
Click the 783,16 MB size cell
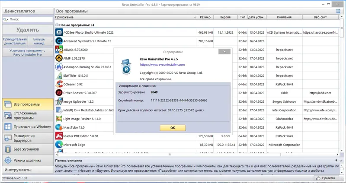pos(205,41)
